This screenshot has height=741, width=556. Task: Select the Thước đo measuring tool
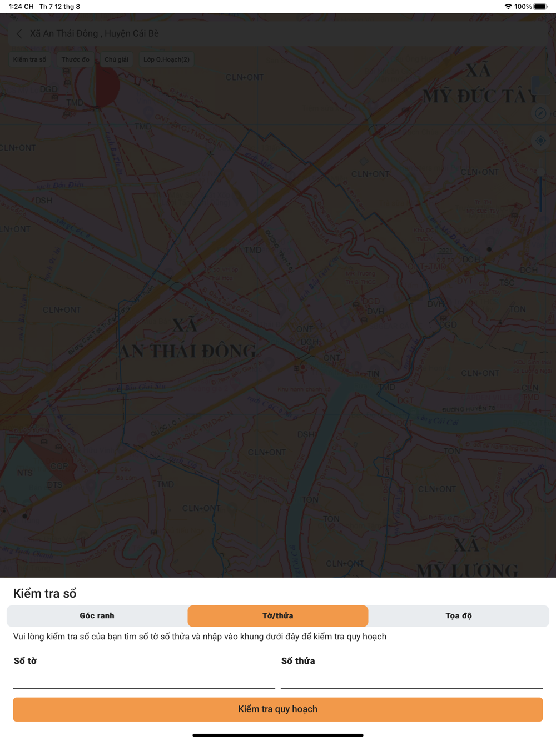(x=76, y=59)
